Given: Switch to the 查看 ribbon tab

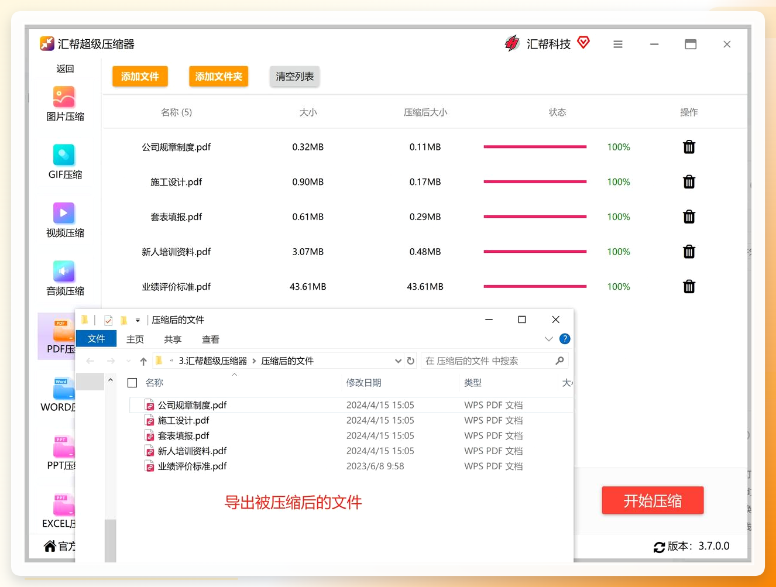Looking at the screenshot, I should coord(211,339).
